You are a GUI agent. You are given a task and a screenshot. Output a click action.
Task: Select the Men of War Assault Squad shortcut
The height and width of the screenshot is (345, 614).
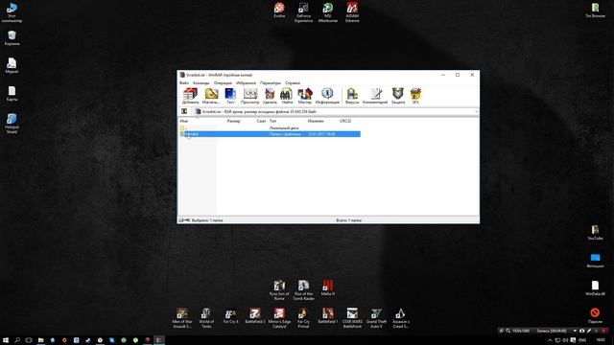[x=182, y=318]
